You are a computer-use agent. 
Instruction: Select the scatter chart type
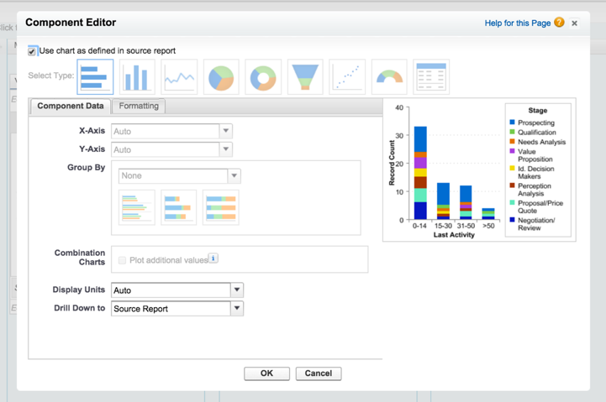(x=347, y=76)
